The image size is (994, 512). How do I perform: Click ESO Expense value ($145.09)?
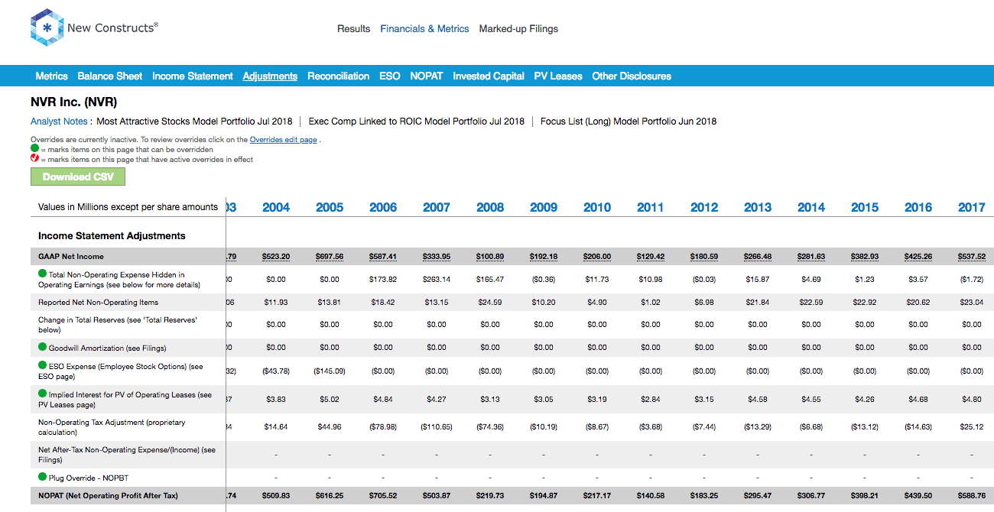[330, 371]
